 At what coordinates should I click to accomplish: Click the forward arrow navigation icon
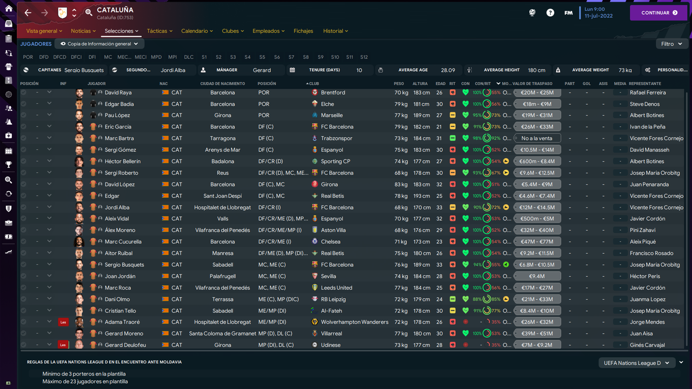pyautogui.click(x=44, y=12)
